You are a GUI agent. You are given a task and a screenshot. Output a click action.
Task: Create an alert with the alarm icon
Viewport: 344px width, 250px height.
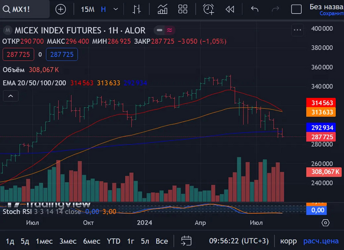208,9
